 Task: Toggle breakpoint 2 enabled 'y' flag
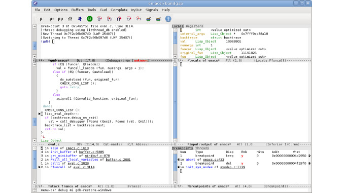[x=242, y=164]
